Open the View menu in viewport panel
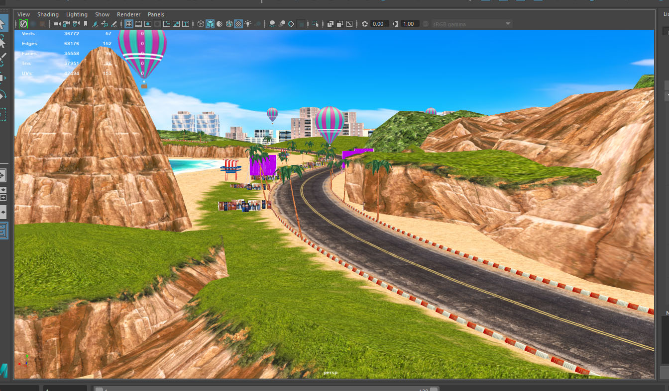This screenshot has width=669, height=391. click(23, 14)
